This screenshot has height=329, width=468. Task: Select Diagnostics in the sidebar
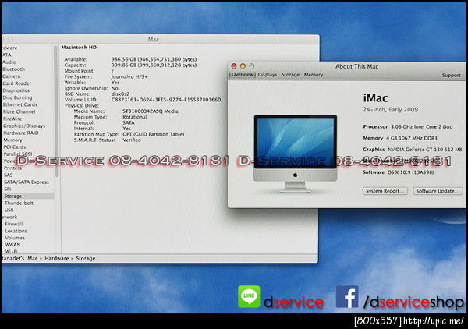16,90
